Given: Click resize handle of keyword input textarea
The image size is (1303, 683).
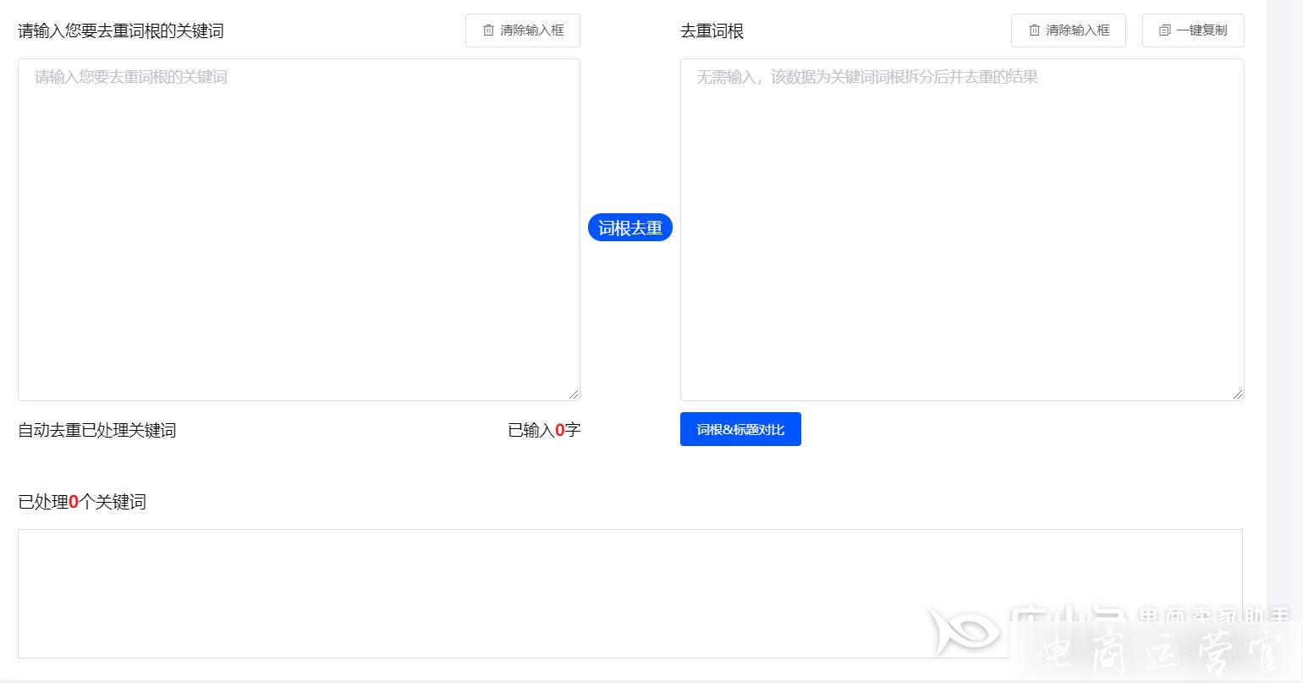Looking at the screenshot, I should [574, 394].
